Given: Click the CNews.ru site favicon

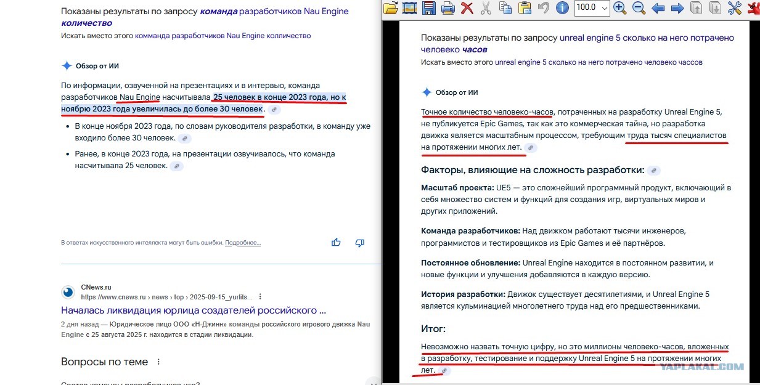Looking at the screenshot, I should tap(67, 292).
